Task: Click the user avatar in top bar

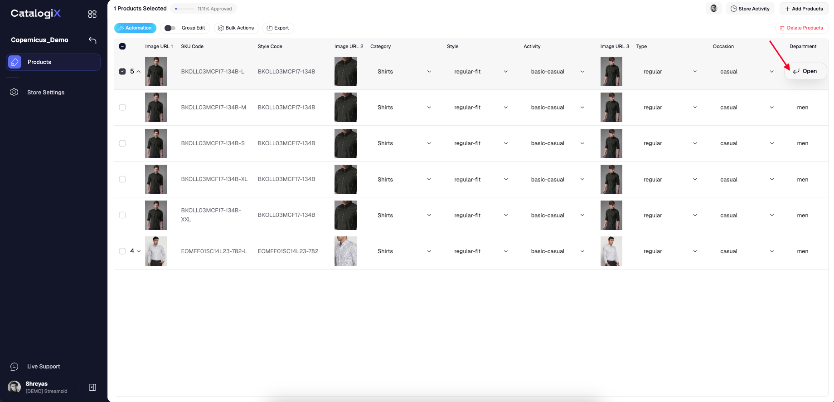Action: 713,9
